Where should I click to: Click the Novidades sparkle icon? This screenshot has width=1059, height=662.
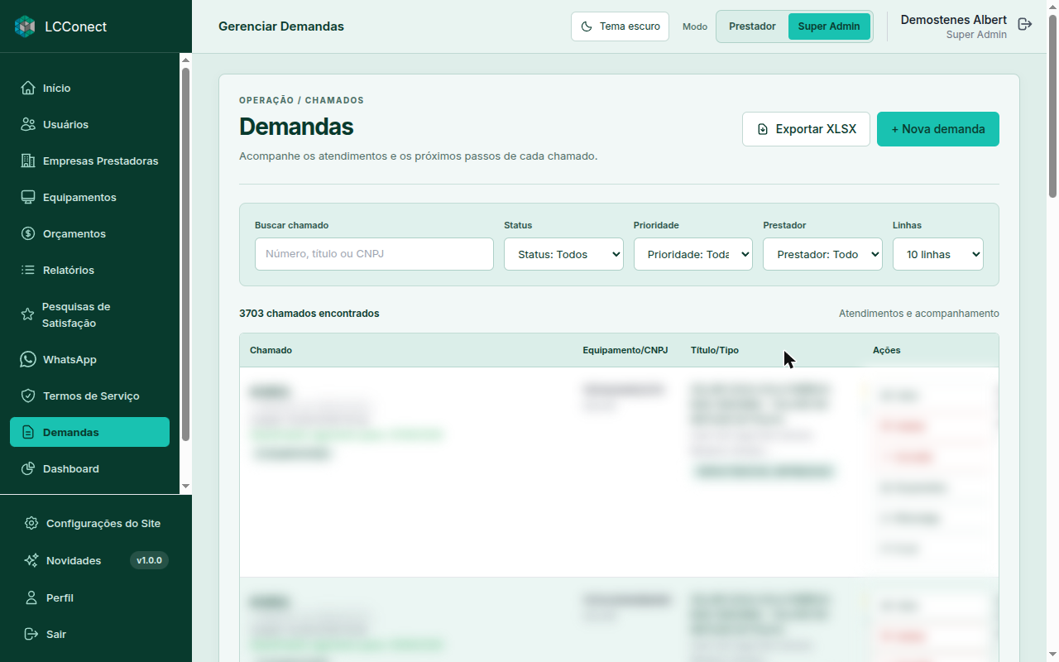pos(31,560)
